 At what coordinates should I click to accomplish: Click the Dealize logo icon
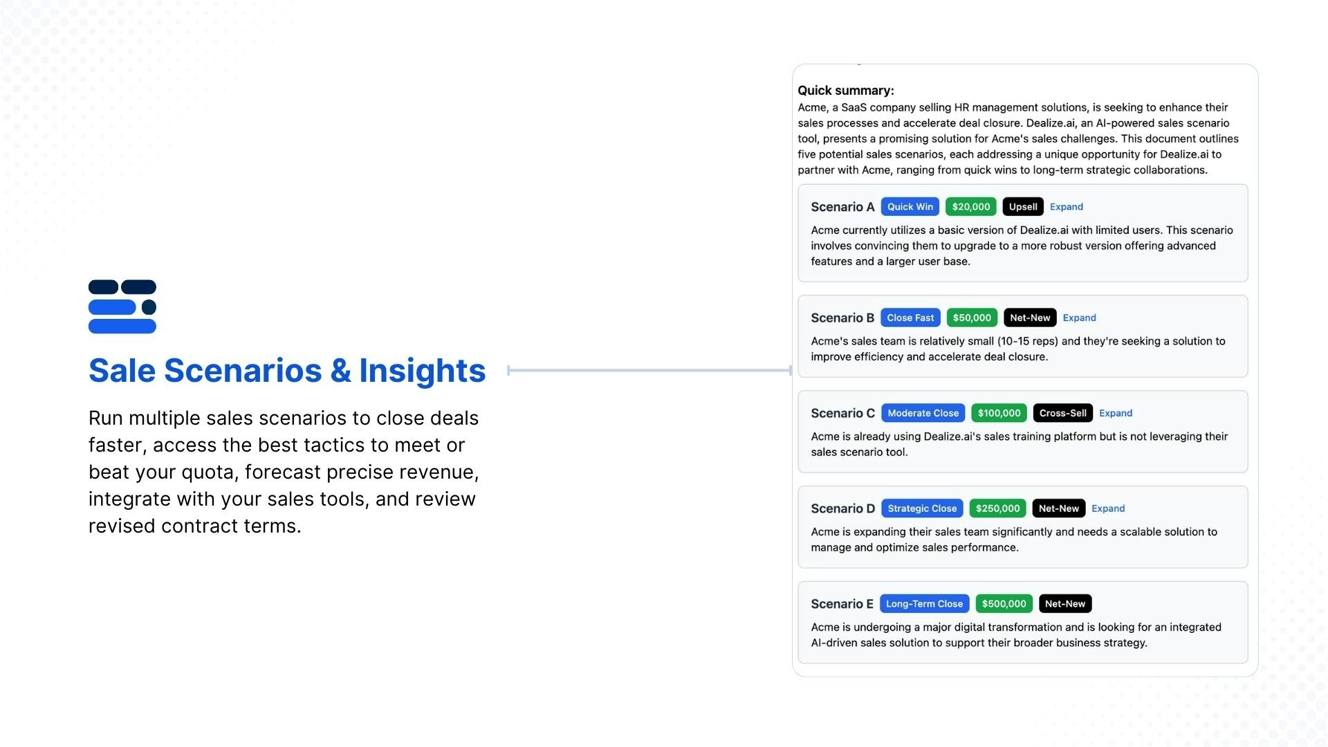(122, 306)
